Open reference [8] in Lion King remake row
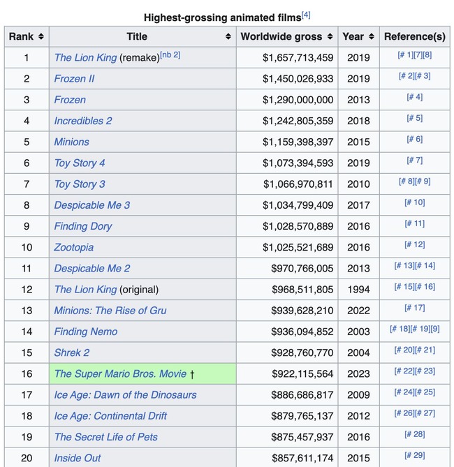The height and width of the screenshot is (467, 454). click(427, 55)
